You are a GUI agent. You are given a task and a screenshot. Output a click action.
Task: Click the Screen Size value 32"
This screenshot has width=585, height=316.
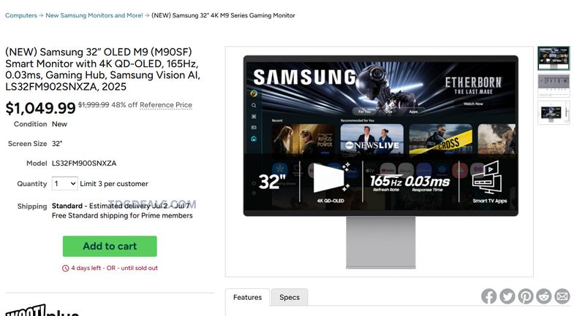tap(57, 144)
